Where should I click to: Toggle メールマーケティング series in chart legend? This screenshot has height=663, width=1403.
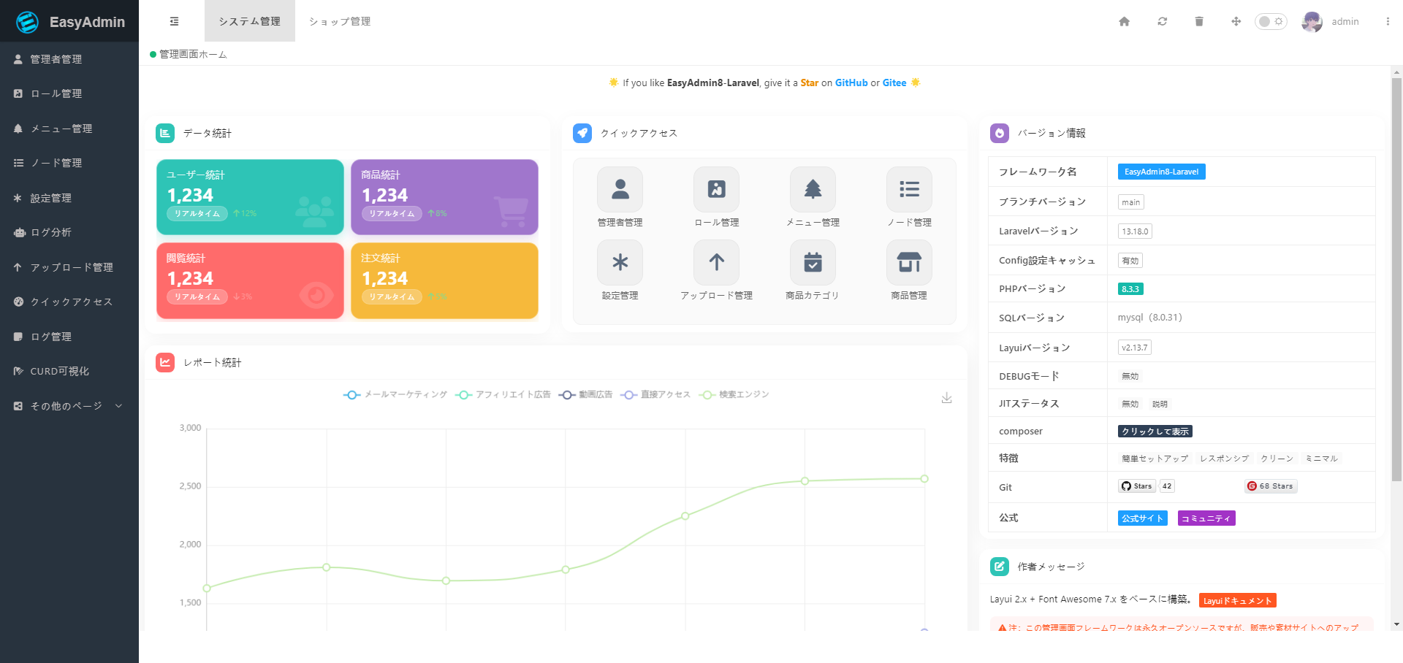point(395,395)
